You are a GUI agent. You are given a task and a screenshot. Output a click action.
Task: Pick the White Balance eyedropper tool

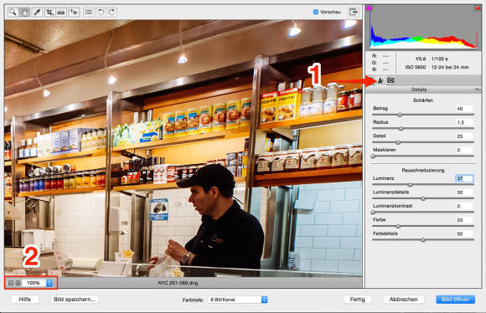click(37, 12)
